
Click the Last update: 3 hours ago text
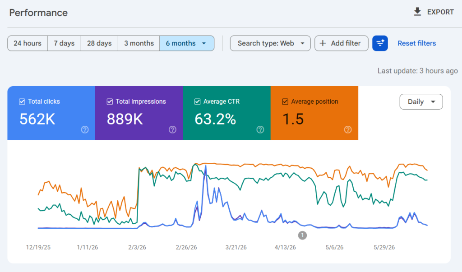(x=417, y=71)
